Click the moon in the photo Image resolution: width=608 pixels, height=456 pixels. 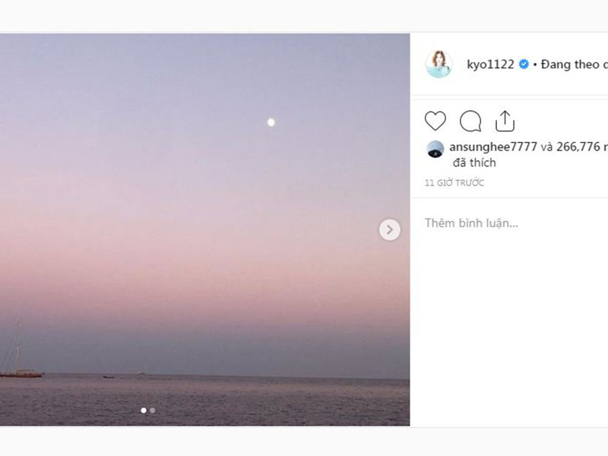pos(270,120)
